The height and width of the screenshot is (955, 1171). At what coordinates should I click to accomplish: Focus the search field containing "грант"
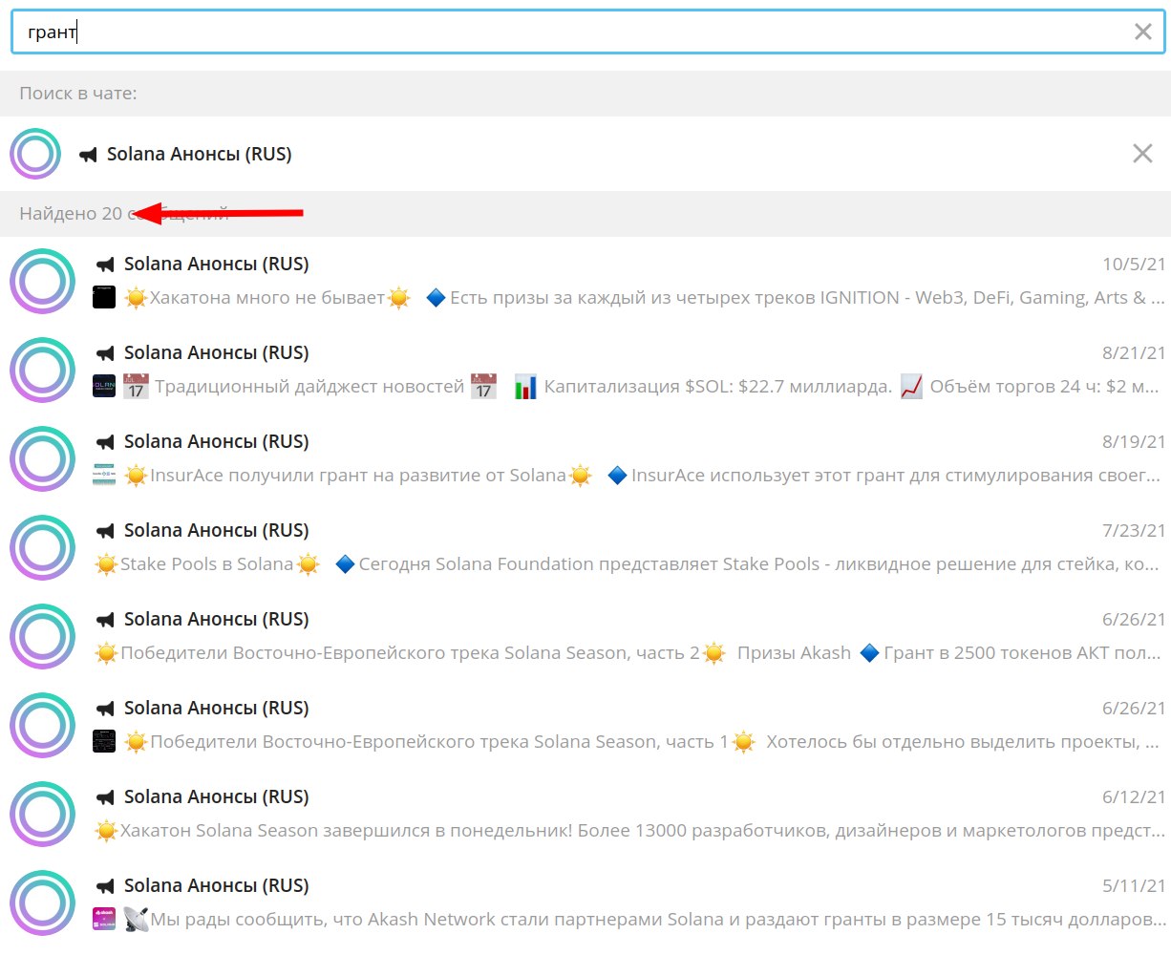point(573,32)
